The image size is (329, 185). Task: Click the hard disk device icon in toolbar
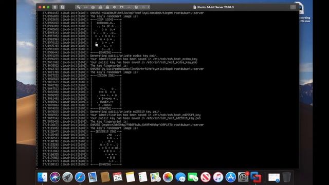93,7
